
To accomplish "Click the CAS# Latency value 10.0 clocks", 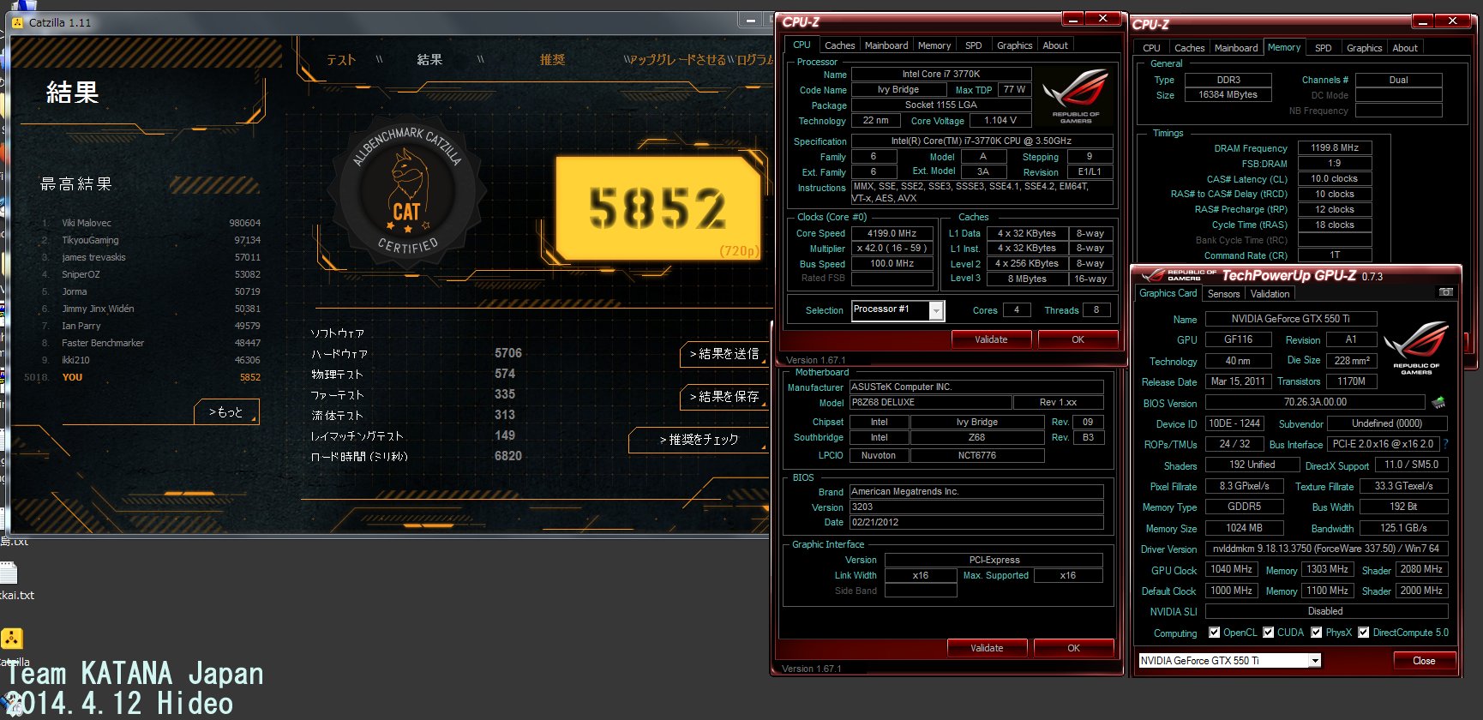I will click(1335, 179).
